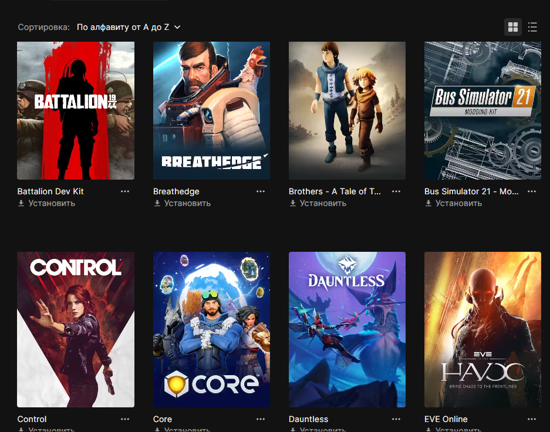Select the 'Control' title text

(x=32, y=419)
